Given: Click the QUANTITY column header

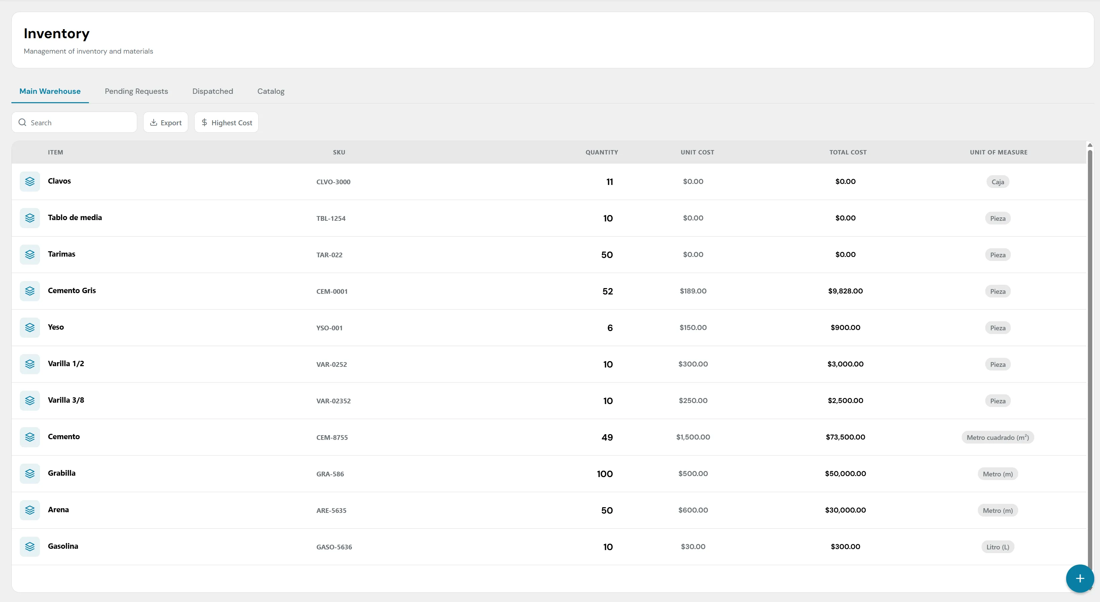Looking at the screenshot, I should pyautogui.click(x=602, y=152).
